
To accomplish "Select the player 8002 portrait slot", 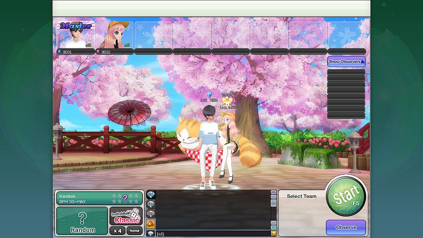I will [x=114, y=35].
